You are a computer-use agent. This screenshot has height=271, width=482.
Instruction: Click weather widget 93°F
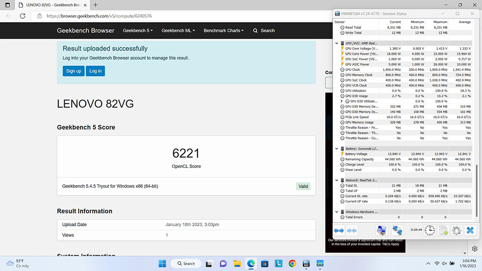pyautogui.click(x=18, y=263)
